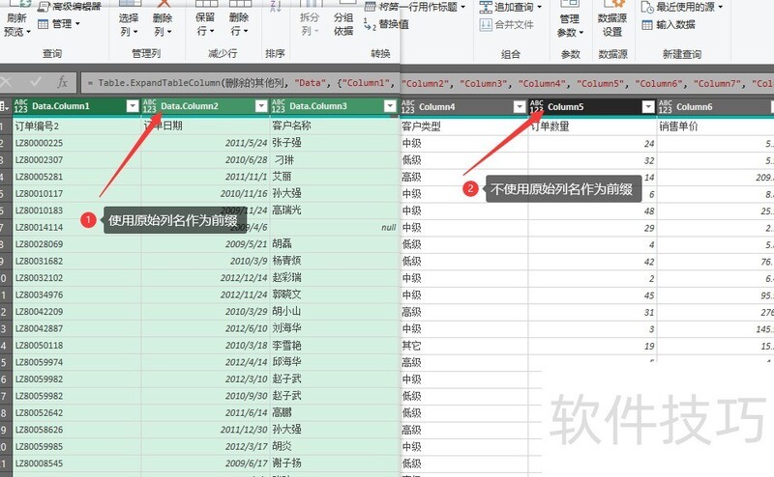Select the date cell 2011/12/30
Image resolution: width=774 pixels, height=477 pixels.
pos(205,430)
